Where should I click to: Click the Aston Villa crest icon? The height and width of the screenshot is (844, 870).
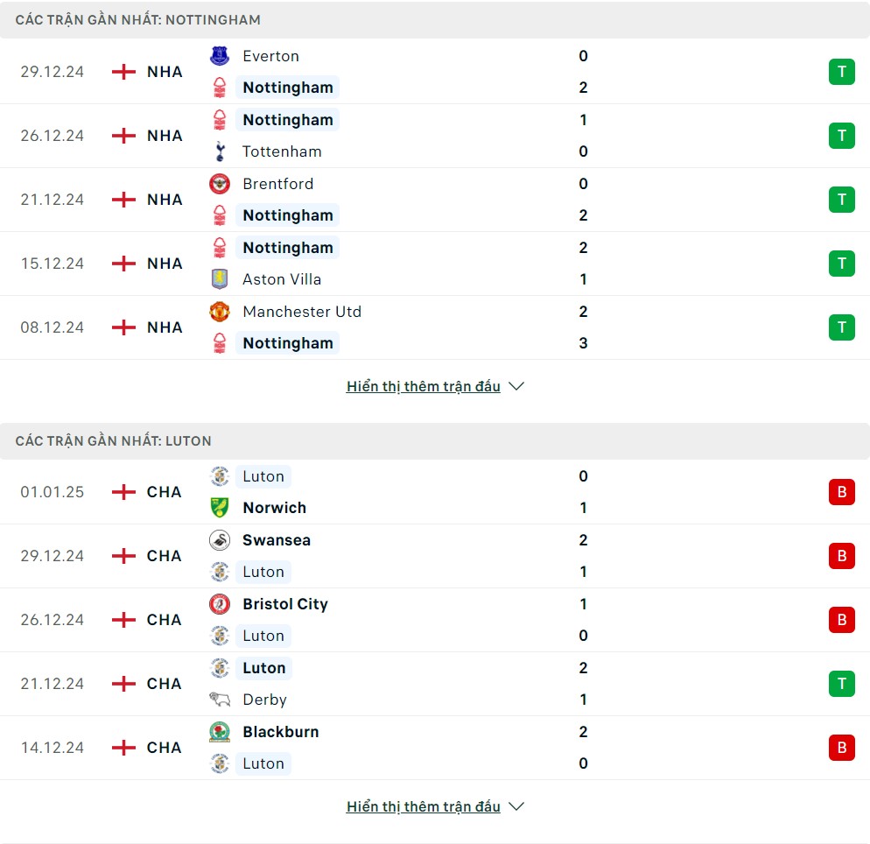point(220,279)
